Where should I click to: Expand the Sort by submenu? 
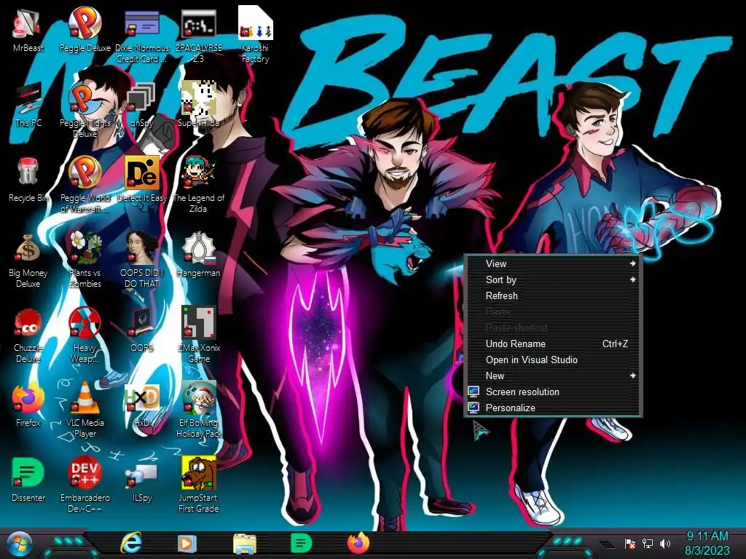click(x=553, y=280)
